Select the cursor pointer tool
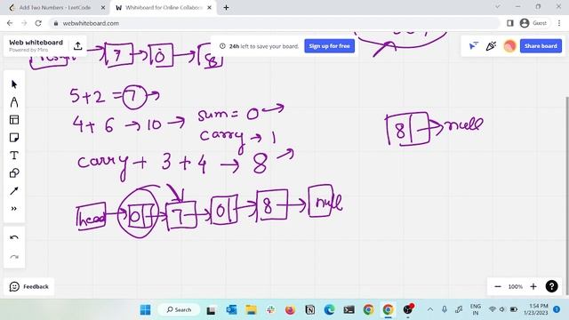The image size is (569, 320). tap(14, 84)
